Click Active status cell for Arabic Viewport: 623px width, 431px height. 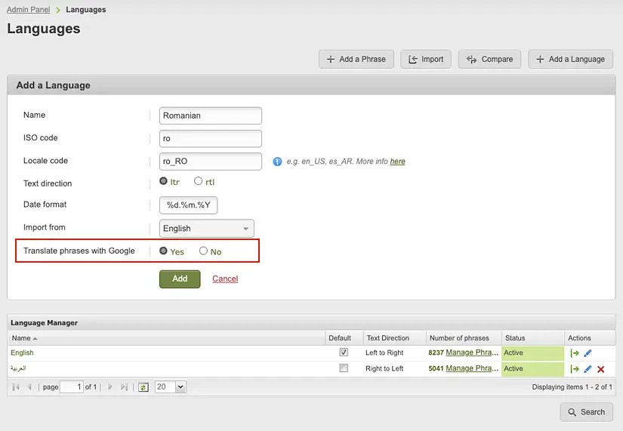pyautogui.click(x=533, y=368)
